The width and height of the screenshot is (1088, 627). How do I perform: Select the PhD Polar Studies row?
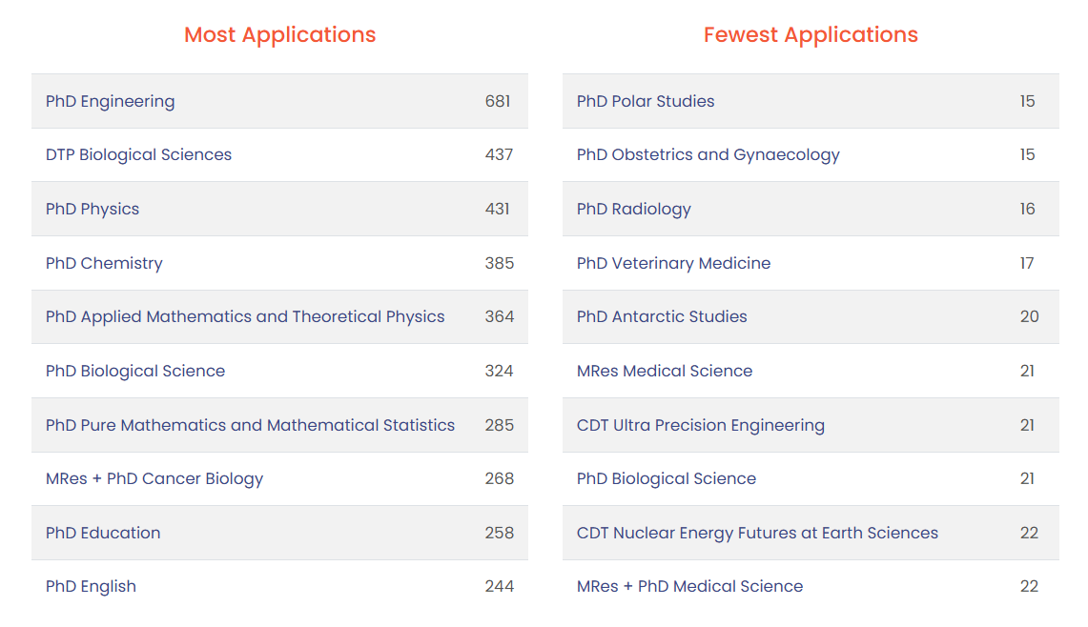(x=811, y=101)
